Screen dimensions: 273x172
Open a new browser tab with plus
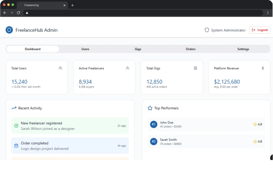(x=72, y=5)
